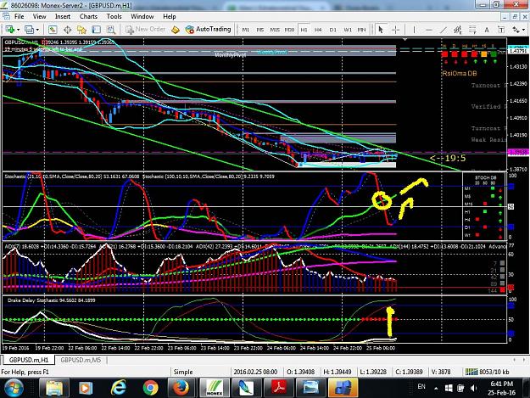Screen dimensions: 530x398
Task: Open the Charts menu
Action: (x=88, y=16)
